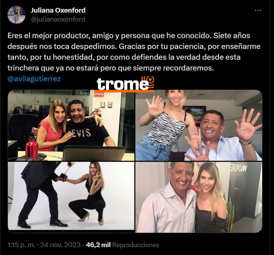Screen dimensions: 274x255
Task: Open the photo with waving hands
Action: tap(199, 125)
